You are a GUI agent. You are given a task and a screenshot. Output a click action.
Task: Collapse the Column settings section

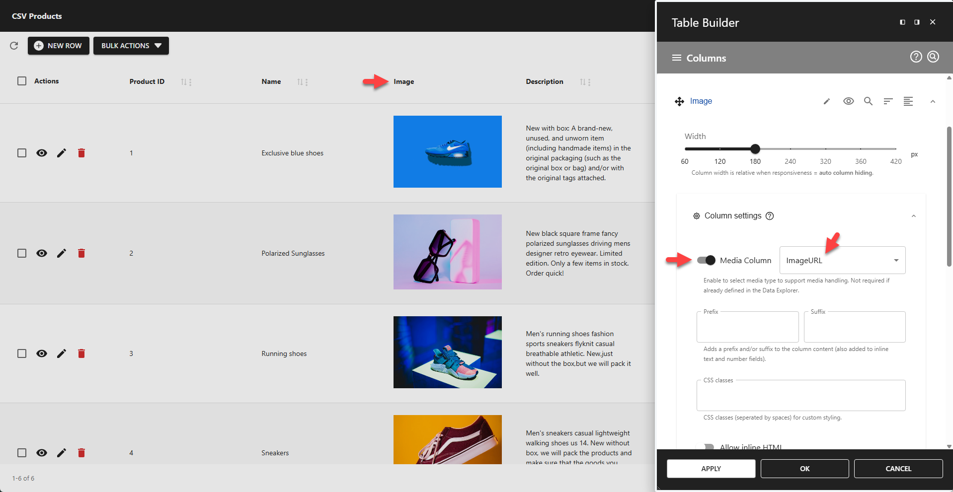coord(913,216)
